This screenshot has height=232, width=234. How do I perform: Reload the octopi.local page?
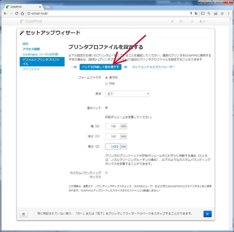17,13
